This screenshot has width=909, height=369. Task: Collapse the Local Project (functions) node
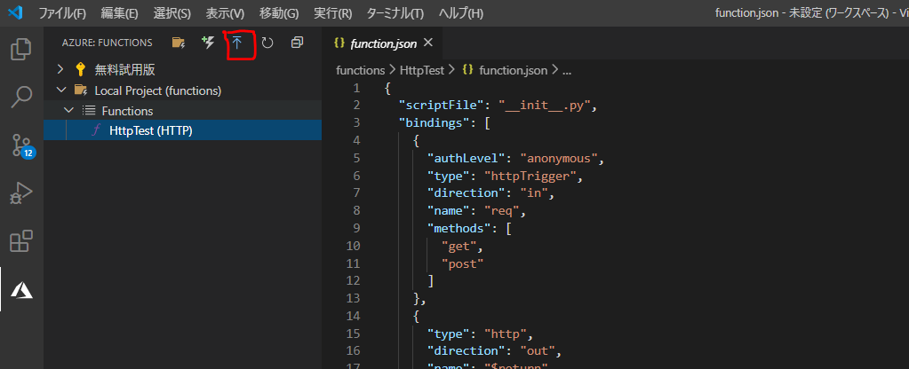pyautogui.click(x=60, y=90)
